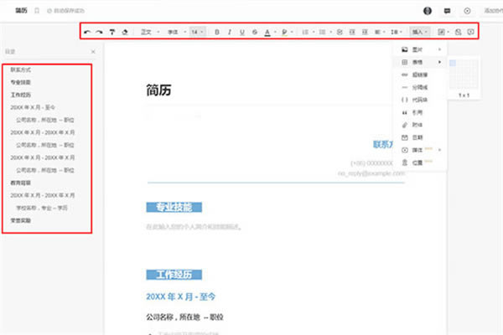Expand the font color arrow

tap(275, 32)
